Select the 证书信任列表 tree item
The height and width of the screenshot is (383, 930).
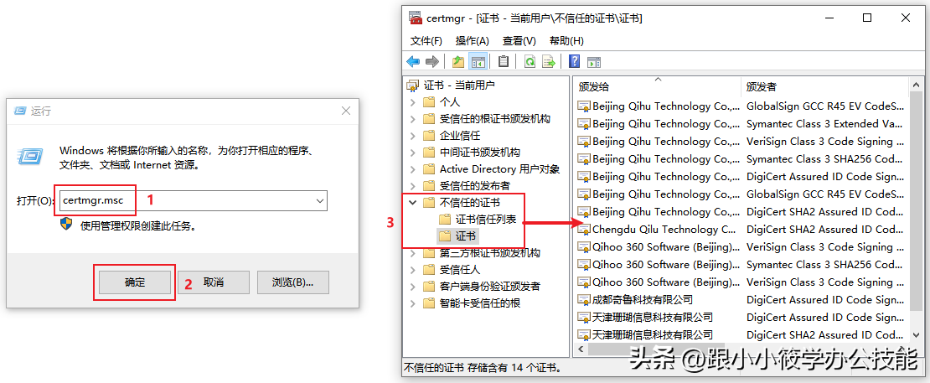(x=486, y=220)
